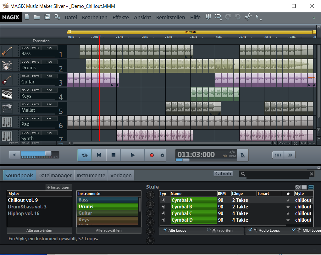Preview the Cymbal A loop speaker icon
This screenshot has height=255, width=321.
pyautogui.click(x=163, y=200)
